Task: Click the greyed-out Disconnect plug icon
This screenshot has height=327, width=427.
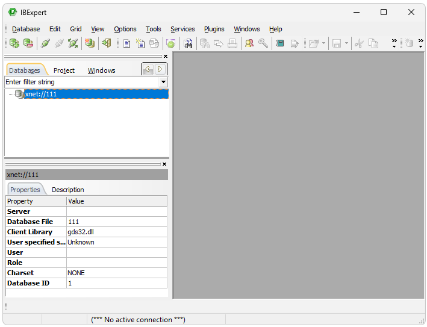Action: click(59, 43)
